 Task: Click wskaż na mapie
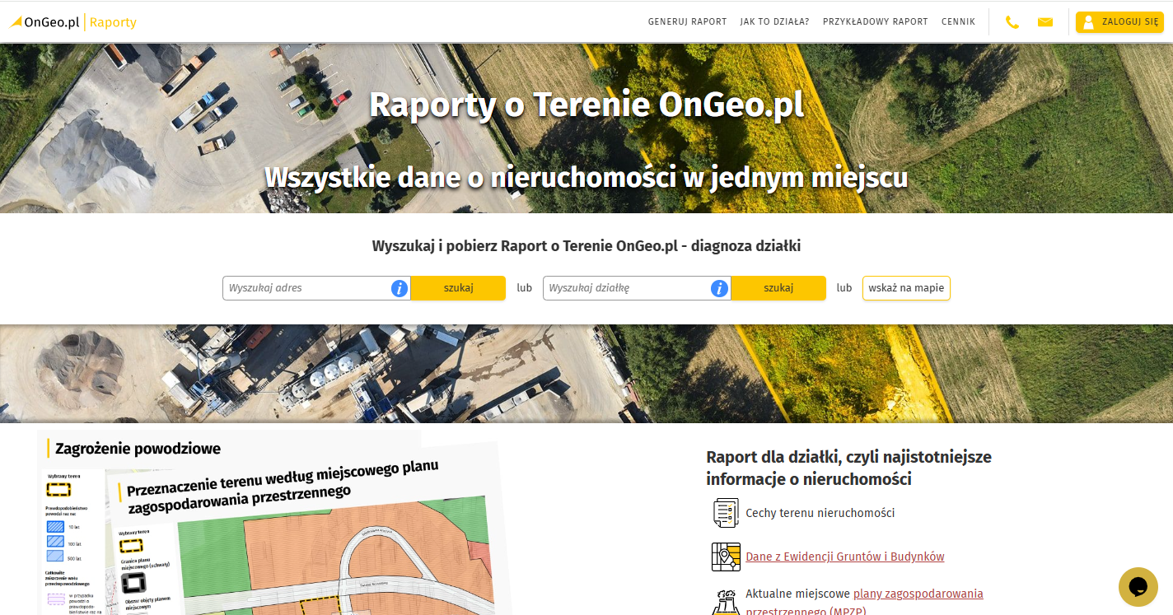[906, 287]
